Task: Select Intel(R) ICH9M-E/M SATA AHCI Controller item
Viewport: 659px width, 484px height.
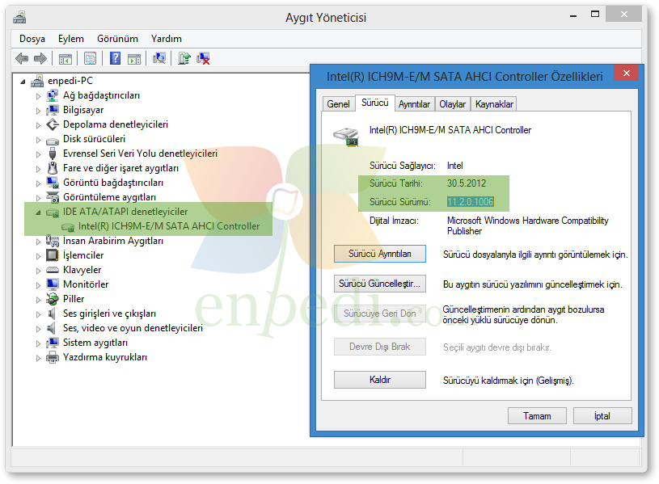Action: click(168, 226)
